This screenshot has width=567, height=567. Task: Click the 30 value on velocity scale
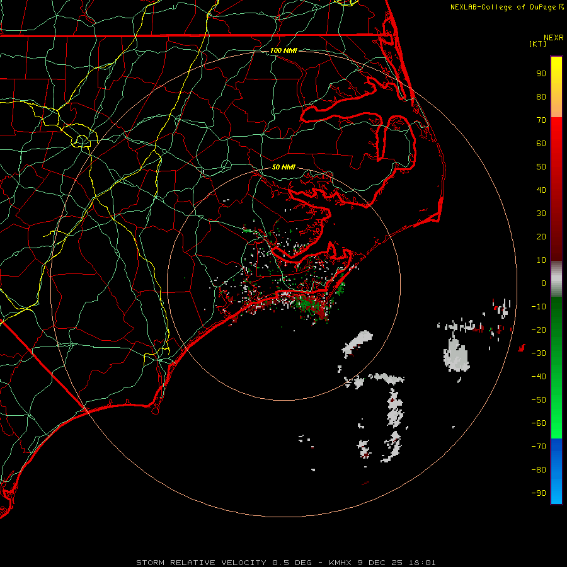pos(541,214)
